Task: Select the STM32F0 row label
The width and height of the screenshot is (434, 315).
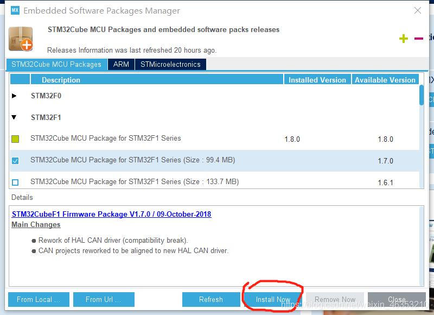Action: [x=46, y=96]
